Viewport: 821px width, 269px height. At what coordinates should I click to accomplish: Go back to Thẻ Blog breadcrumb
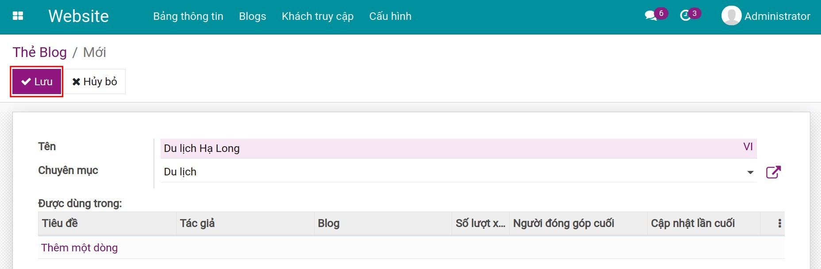pyautogui.click(x=39, y=52)
